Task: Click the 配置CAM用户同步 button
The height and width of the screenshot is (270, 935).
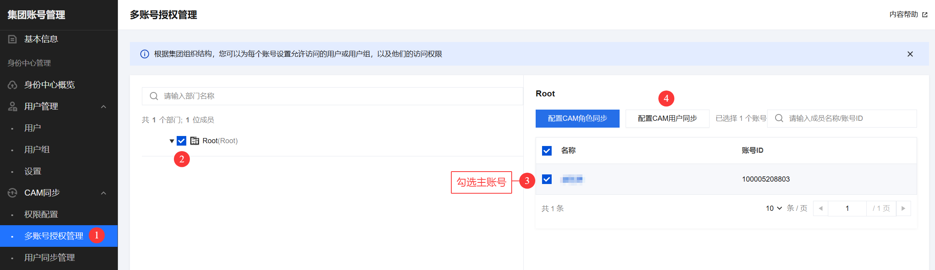Action: click(x=667, y=118)
